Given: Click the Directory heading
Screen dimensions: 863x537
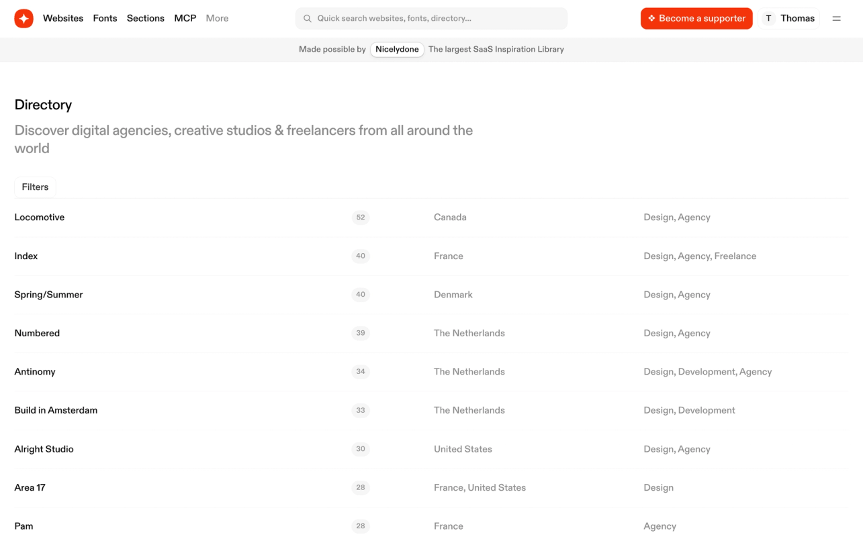Looking at the screenshot, I should 43,105.
